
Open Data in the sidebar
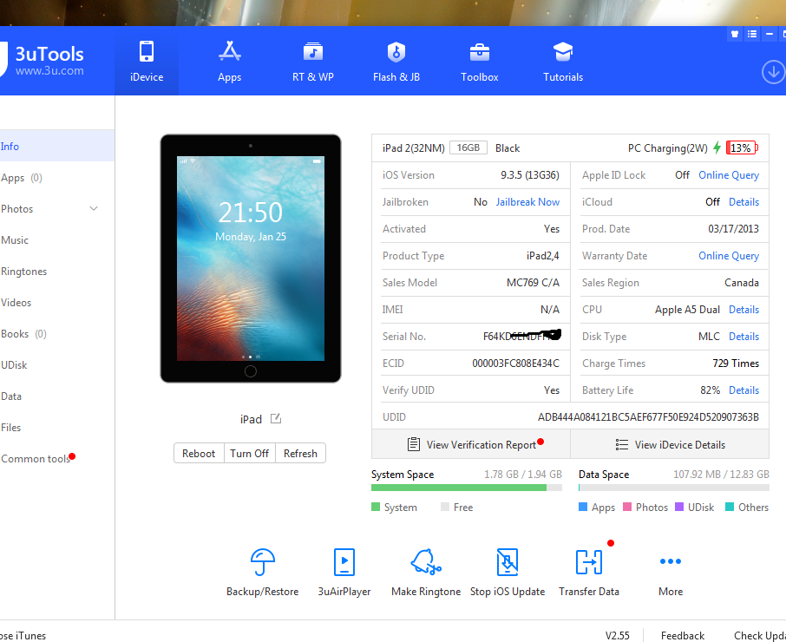(57, 396)
